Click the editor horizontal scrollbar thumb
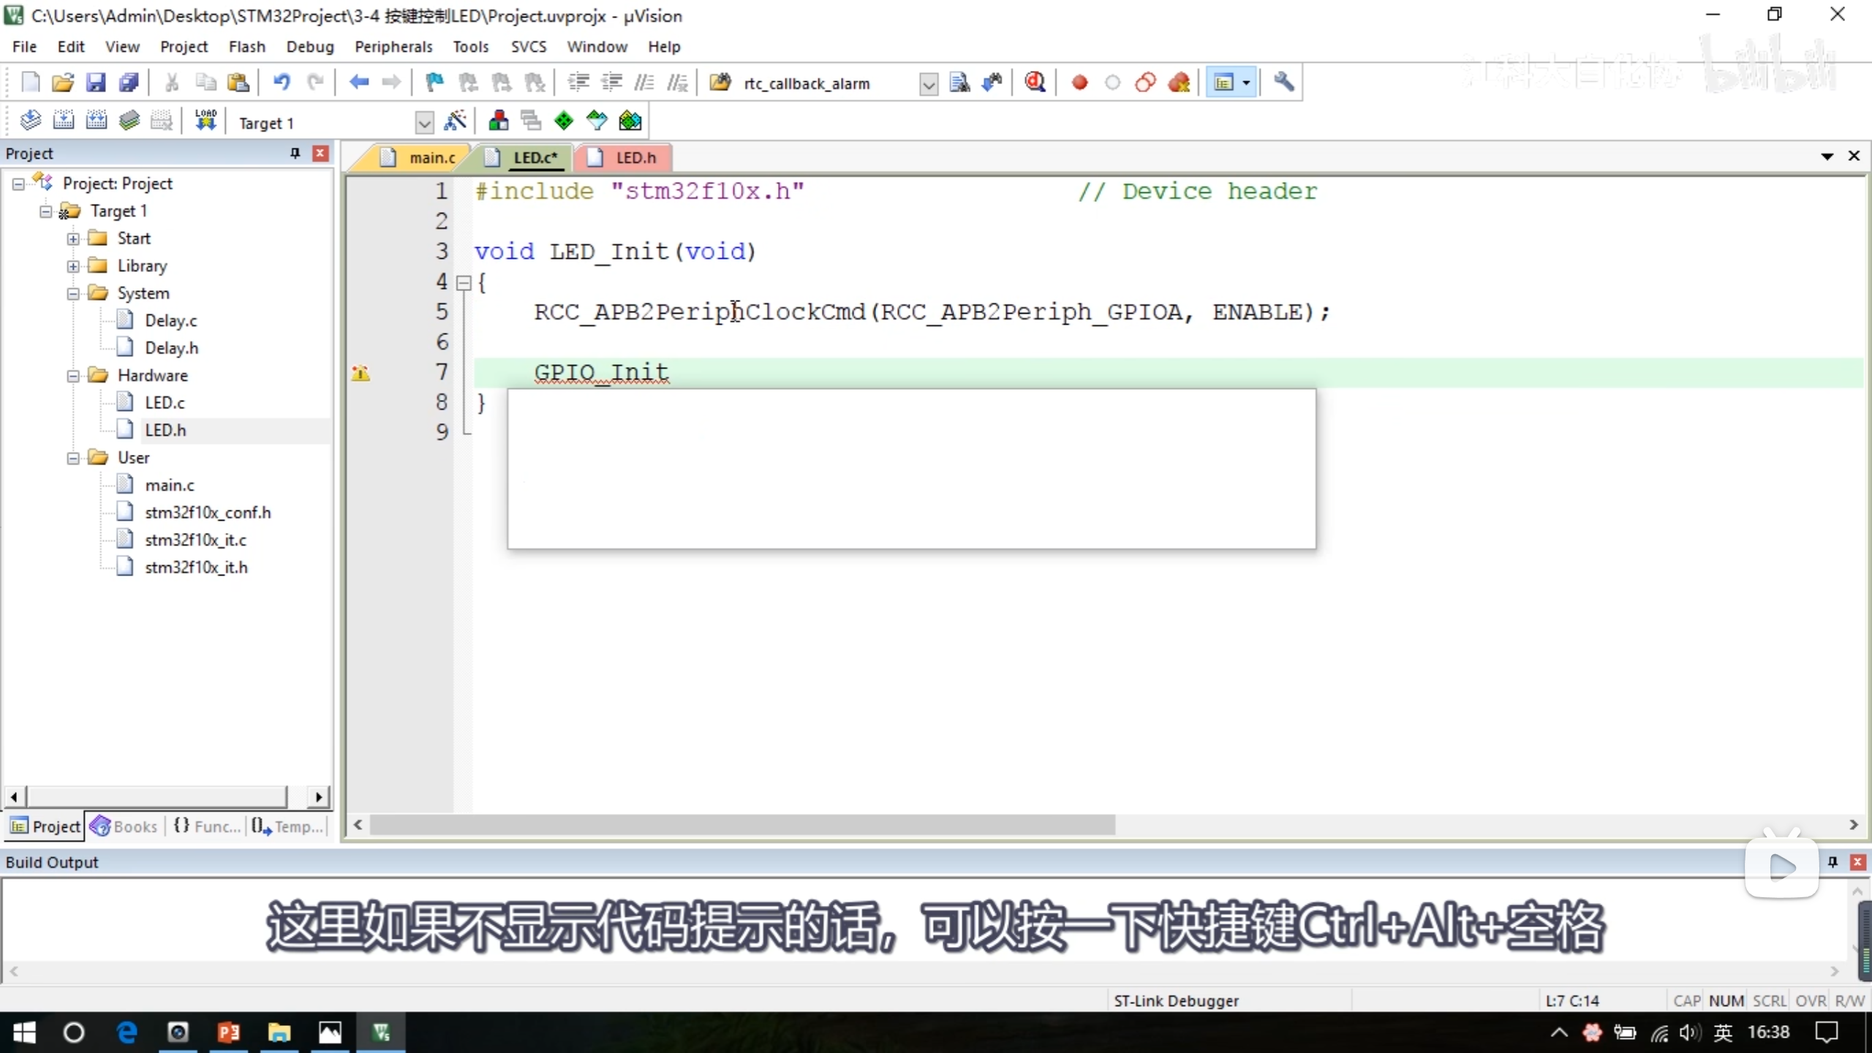 741,825
